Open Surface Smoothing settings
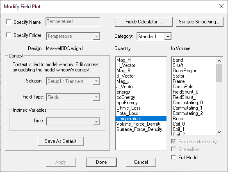The height and width of the screenshot is (172, 228). pyautogui.click(x=199, y=22)
